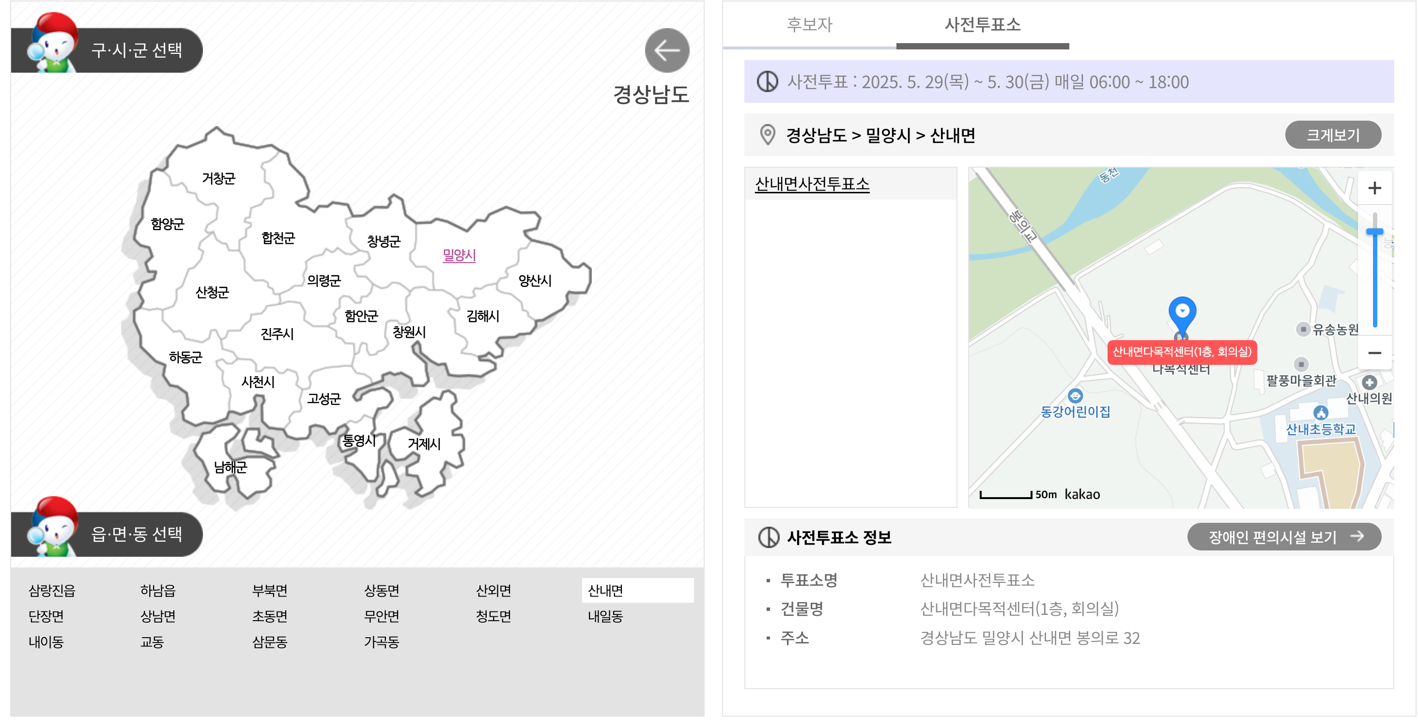1418x721 pixels.
Task: Choose 상남면 from the town list
Action: pos(158,617)
